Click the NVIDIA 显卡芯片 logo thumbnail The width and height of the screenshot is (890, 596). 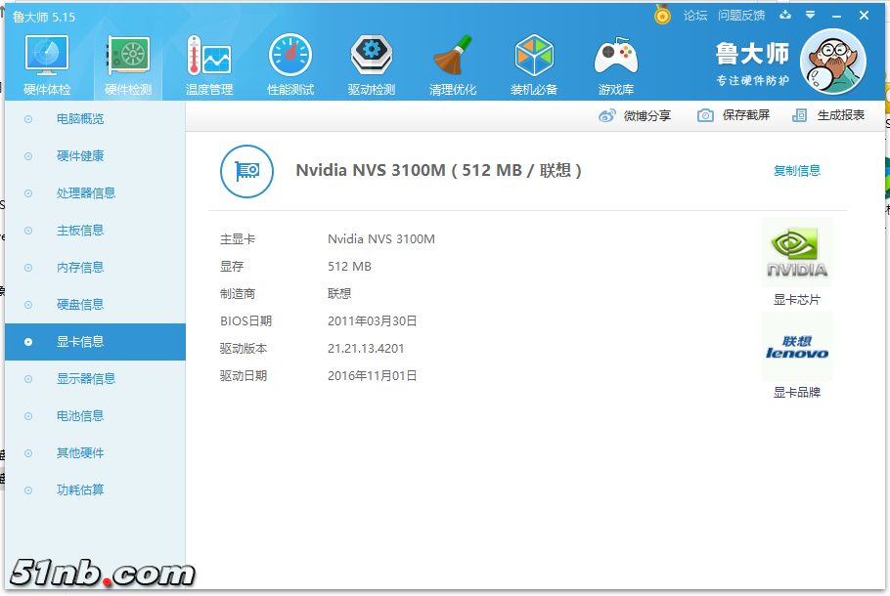[796, 253]
